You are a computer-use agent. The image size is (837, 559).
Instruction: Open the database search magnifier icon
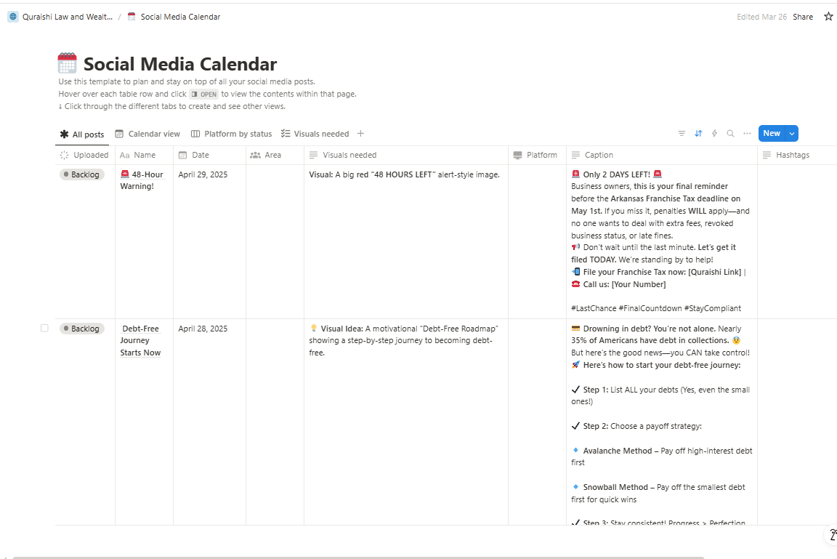click(730, 134)
